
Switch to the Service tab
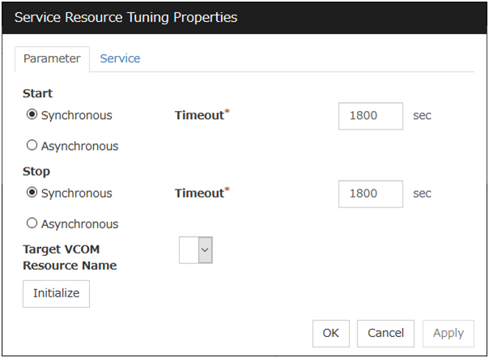(x=120, y=58)
